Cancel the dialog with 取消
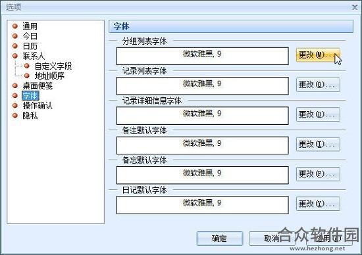The height and width of the screenshot is (255, 362). (x=272, y=239)
